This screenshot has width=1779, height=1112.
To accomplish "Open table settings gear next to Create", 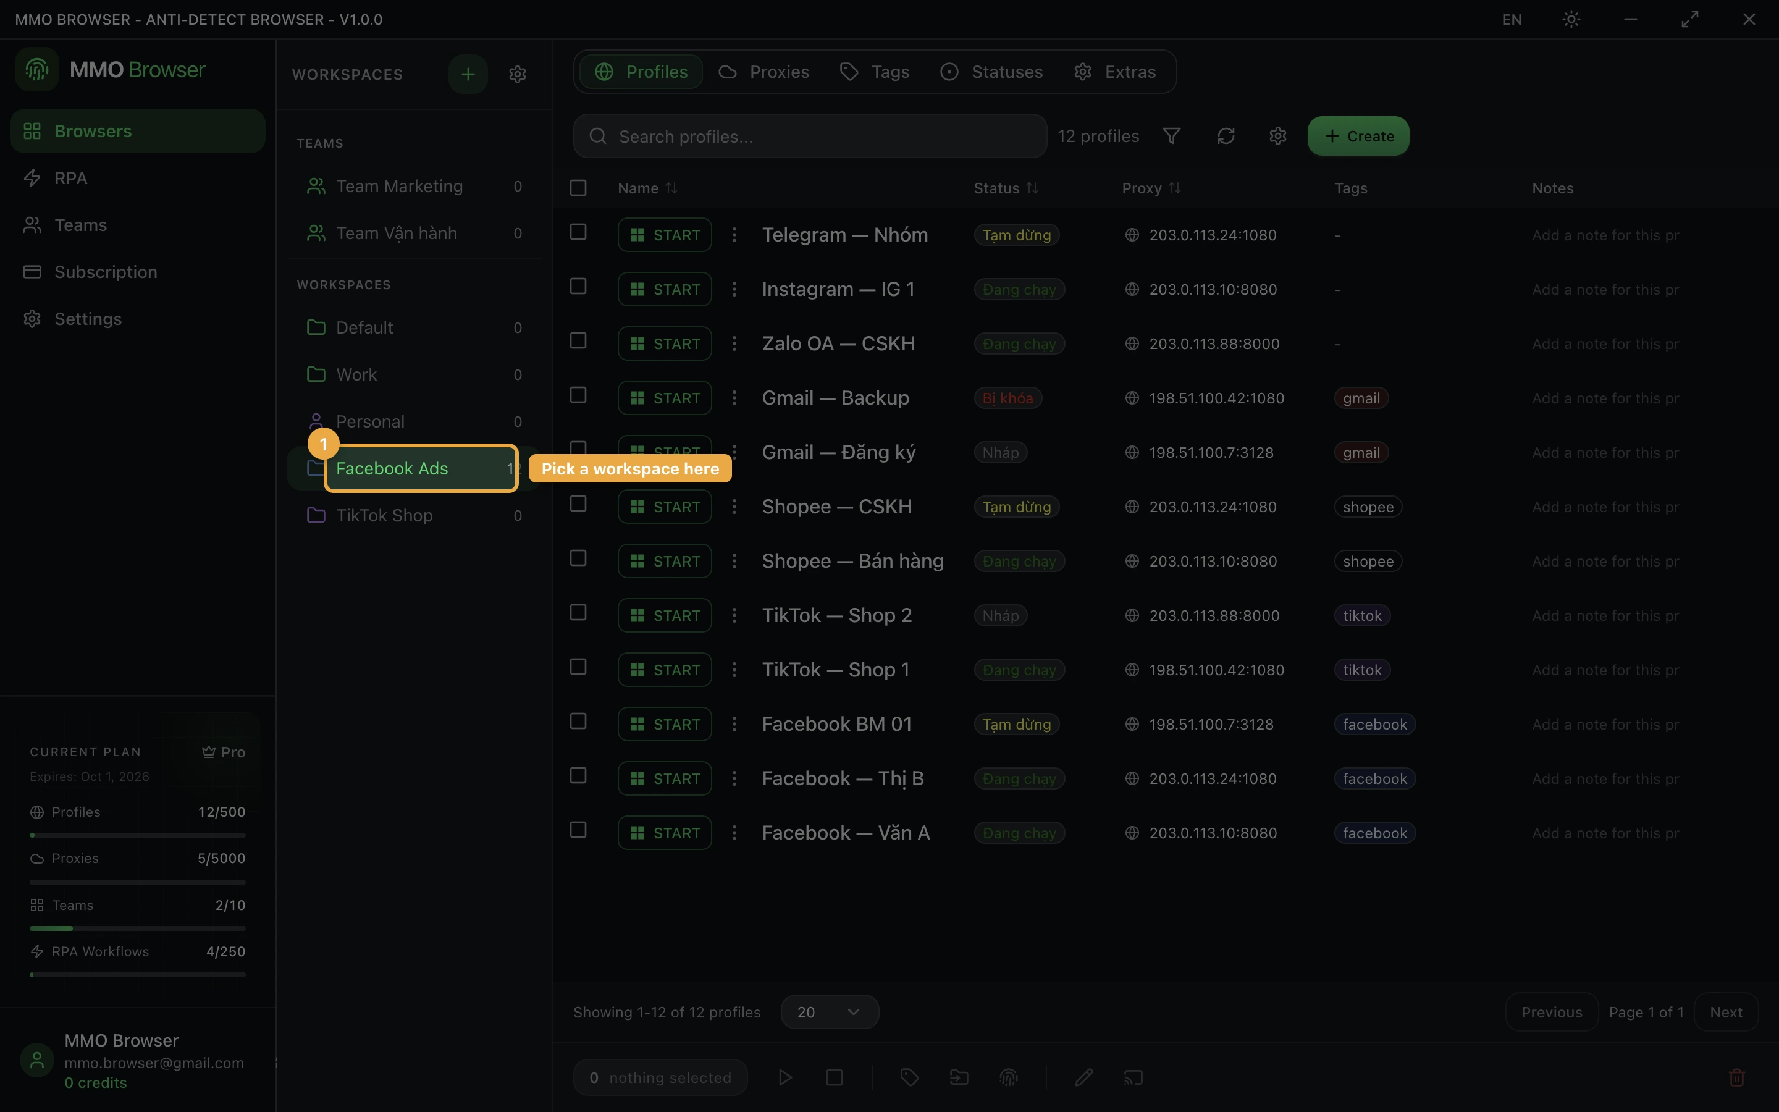I will coord(1277,136).
